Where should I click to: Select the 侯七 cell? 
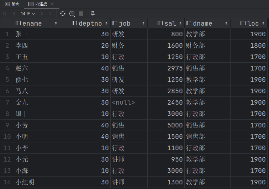click(37, 80)
